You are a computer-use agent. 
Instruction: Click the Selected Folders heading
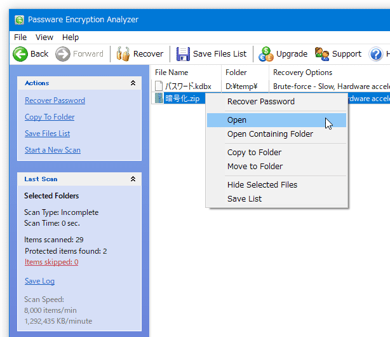point(51,196)
